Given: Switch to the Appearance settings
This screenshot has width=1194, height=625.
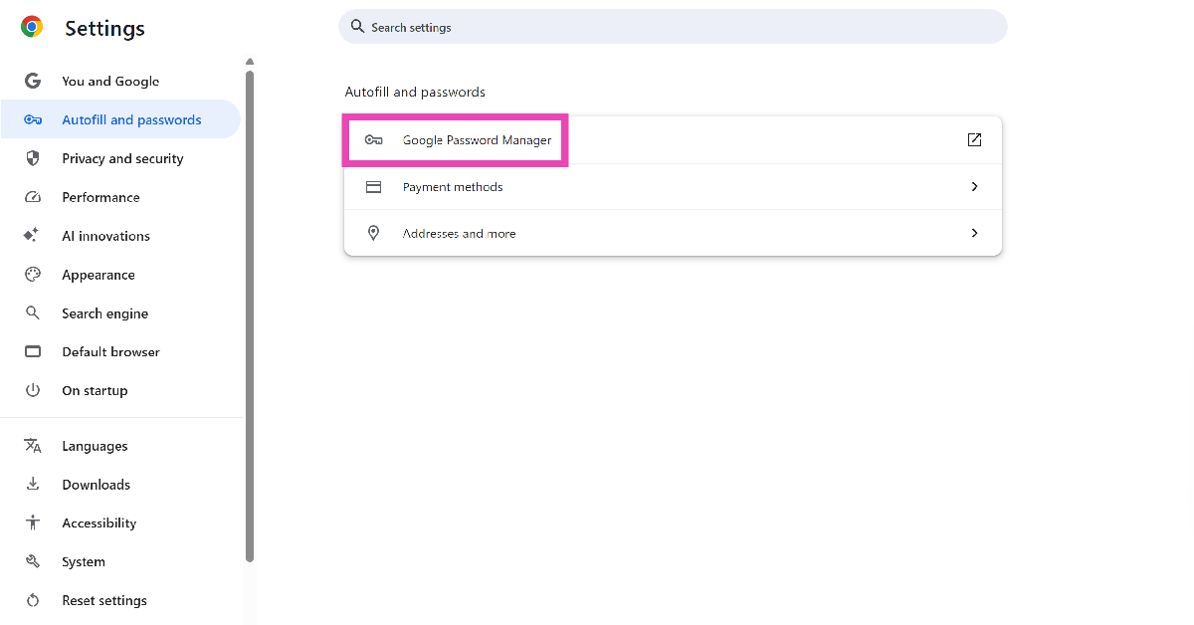Looking at the screenshot, I should click(x=120, y=275).
